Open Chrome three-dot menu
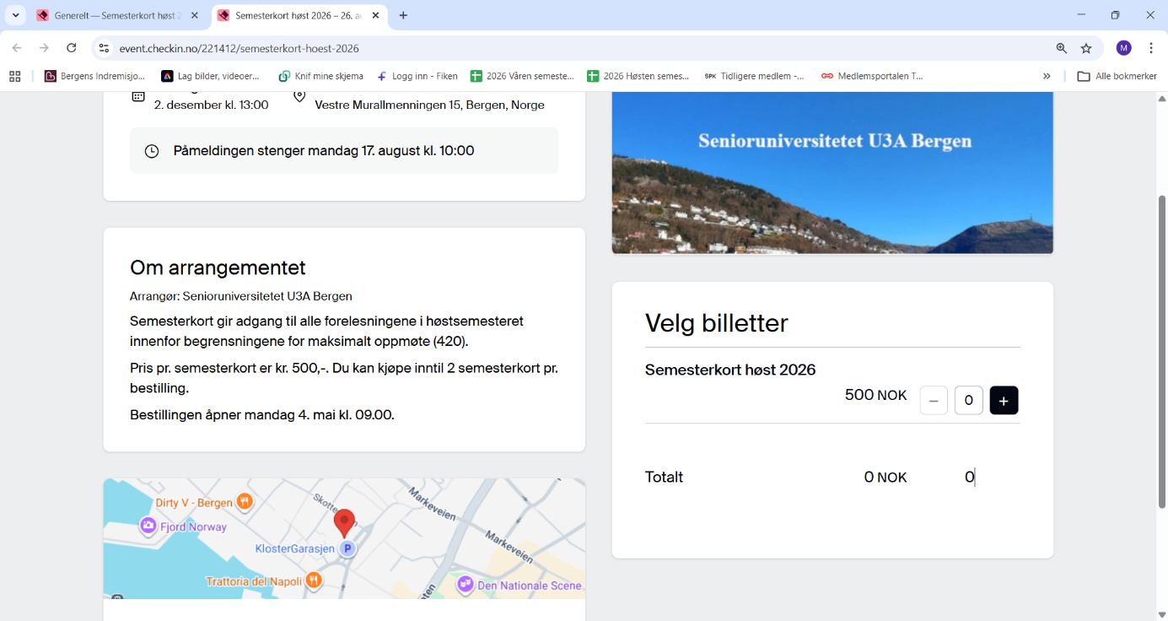This screenshot has width=1168, height=621. click(x=1151, y=48)
